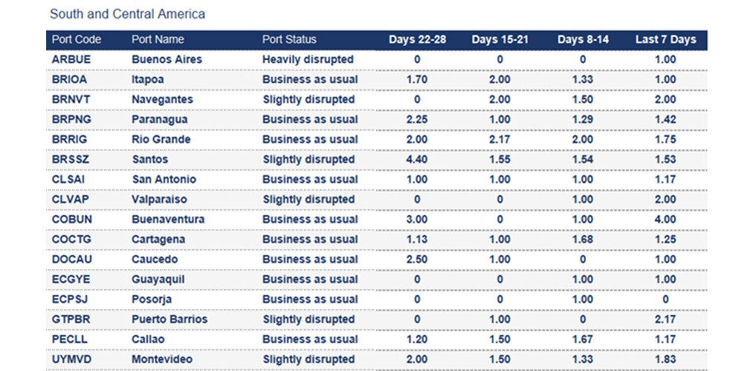This screenshot has width=756, height=371.
Task: Click the Port Status column header
Action: (x=289, y=39)
